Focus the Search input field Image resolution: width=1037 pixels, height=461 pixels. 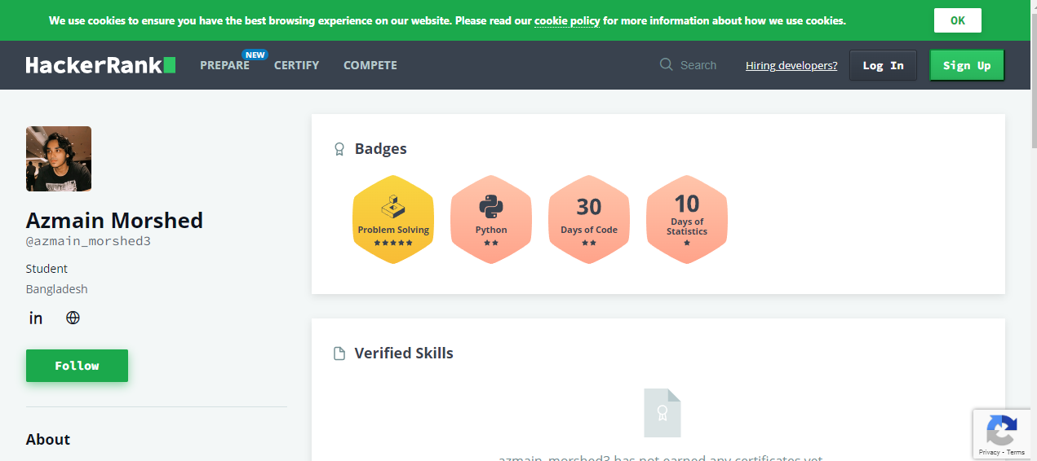point(698,65)
